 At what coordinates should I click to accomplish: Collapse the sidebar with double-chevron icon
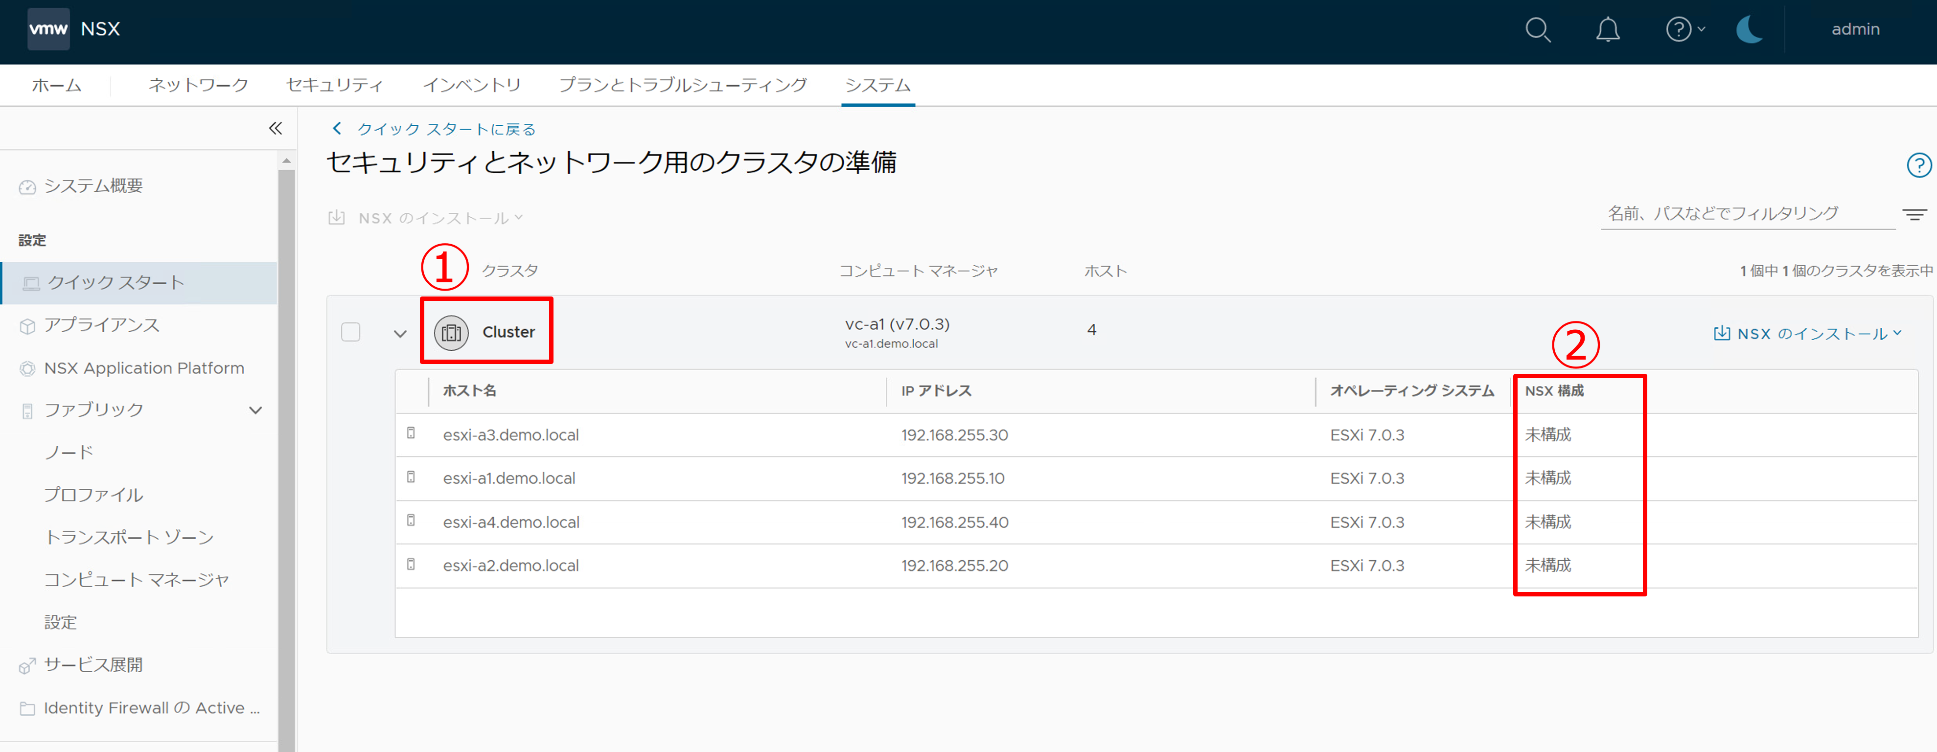(275, 129)
